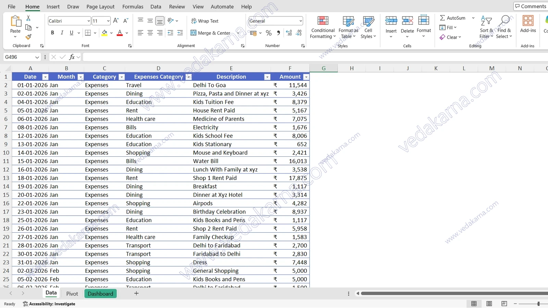Toggle bottom align button
Image resolution: width=548 pixels, height=308 pixels.
click(160, 21)
